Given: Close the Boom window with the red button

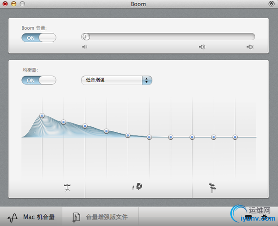Looking at the screenshot, I should point(5,4).
